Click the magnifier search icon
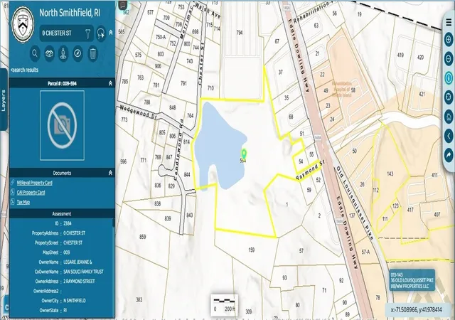Screen dimensions: 455x320 point(35,54)
